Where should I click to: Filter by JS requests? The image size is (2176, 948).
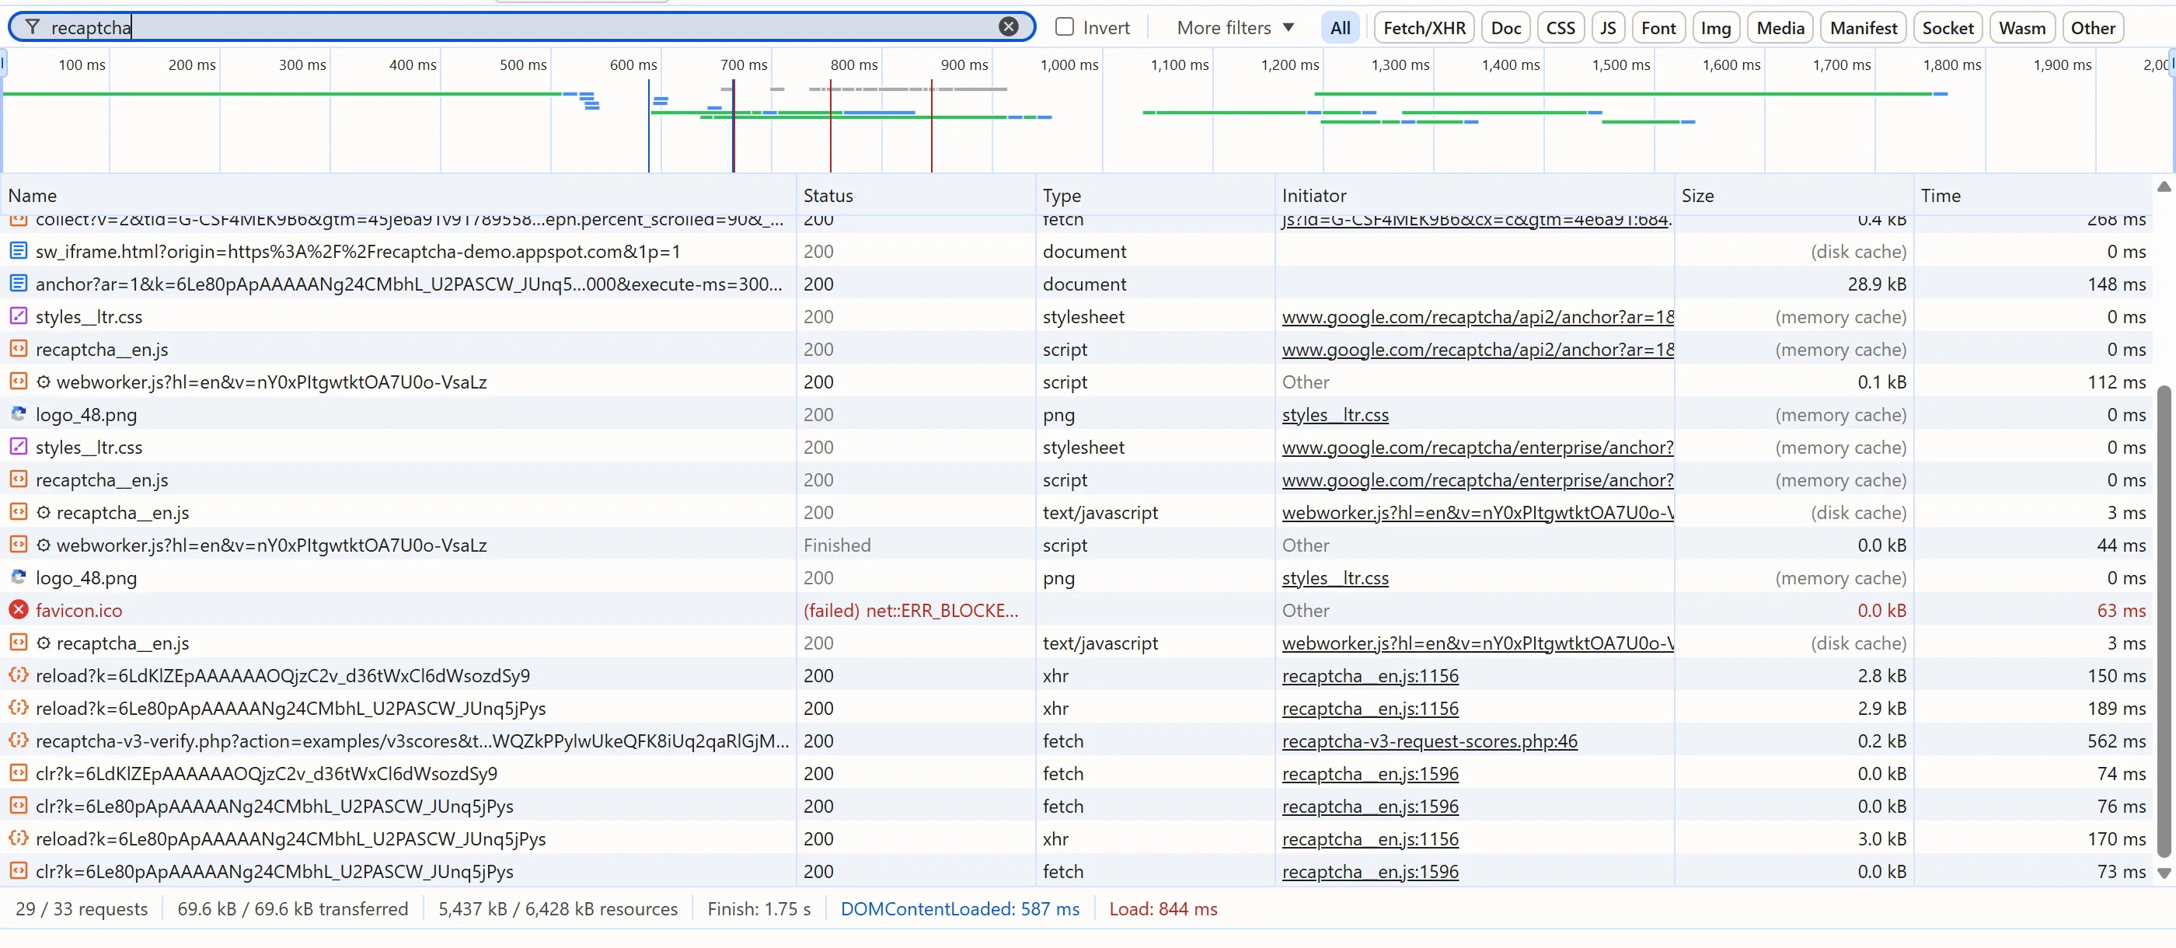tap(1607, 28)
